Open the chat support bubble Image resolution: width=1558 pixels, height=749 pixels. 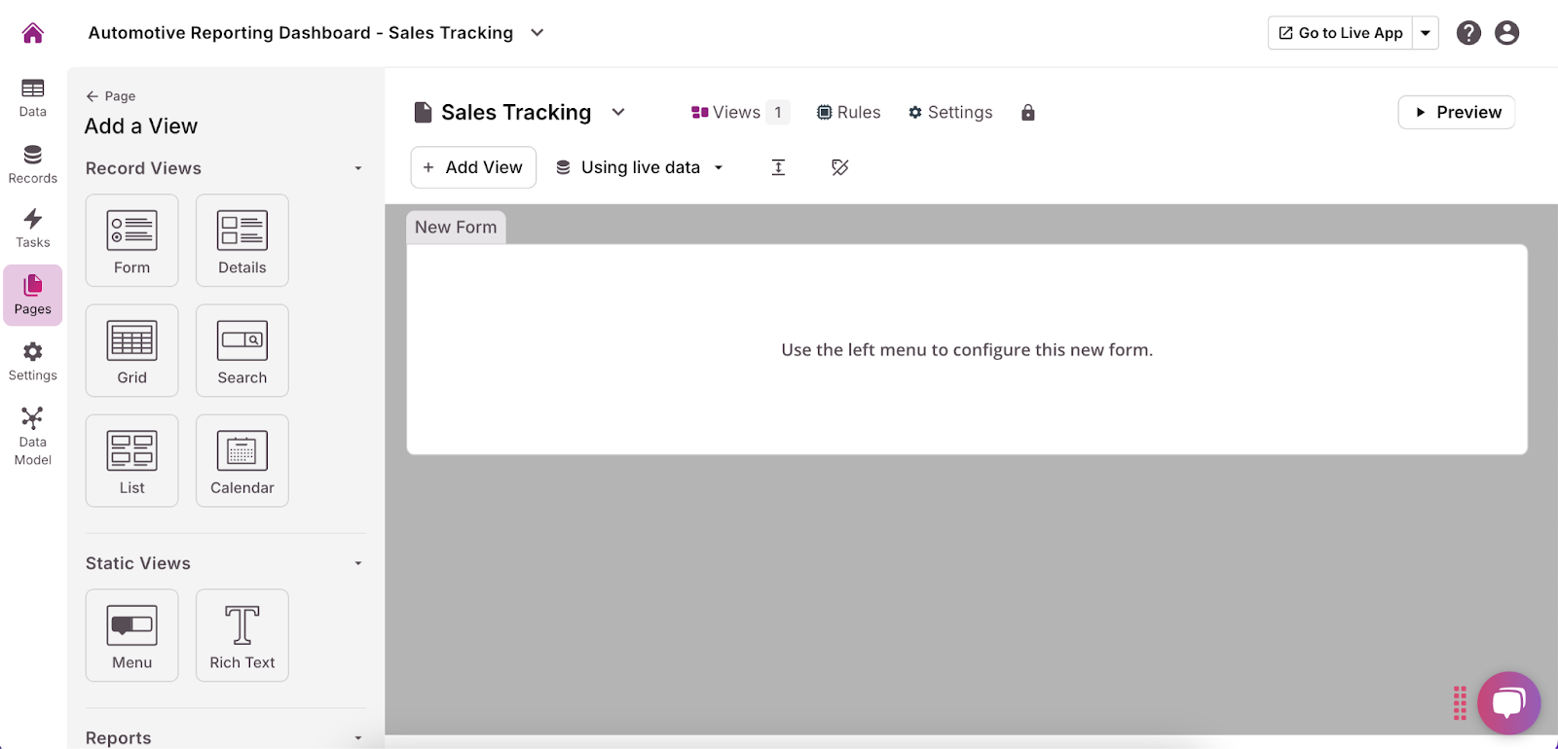click(1508, 702)
